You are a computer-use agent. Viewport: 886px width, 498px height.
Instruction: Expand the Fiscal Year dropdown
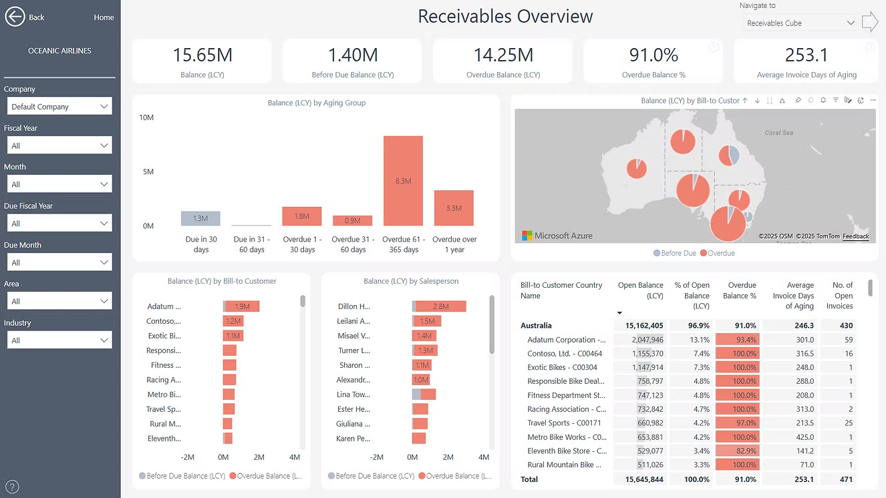point(59,146)
